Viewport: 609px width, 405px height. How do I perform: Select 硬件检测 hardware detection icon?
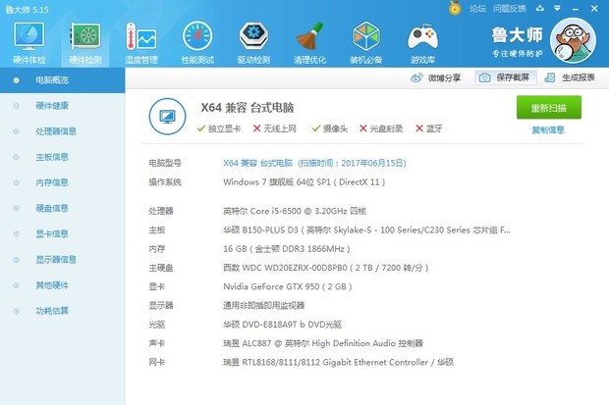point(85,43)
